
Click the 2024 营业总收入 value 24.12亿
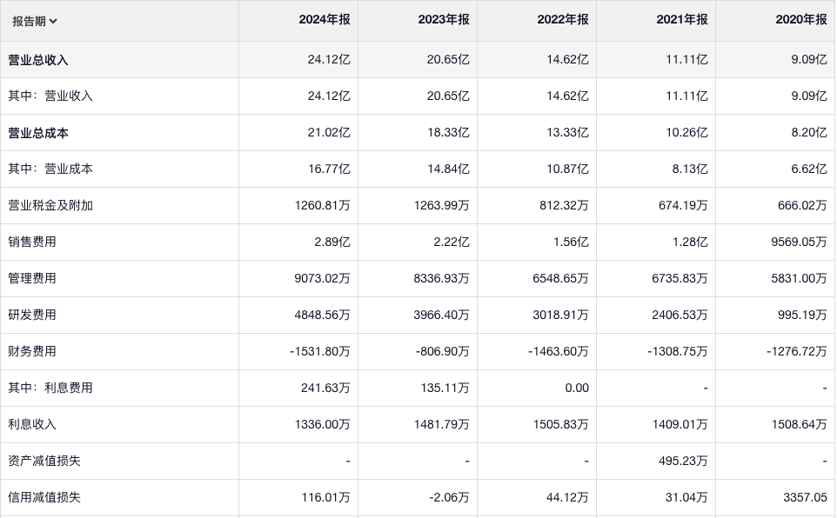(x=329, y=60)
